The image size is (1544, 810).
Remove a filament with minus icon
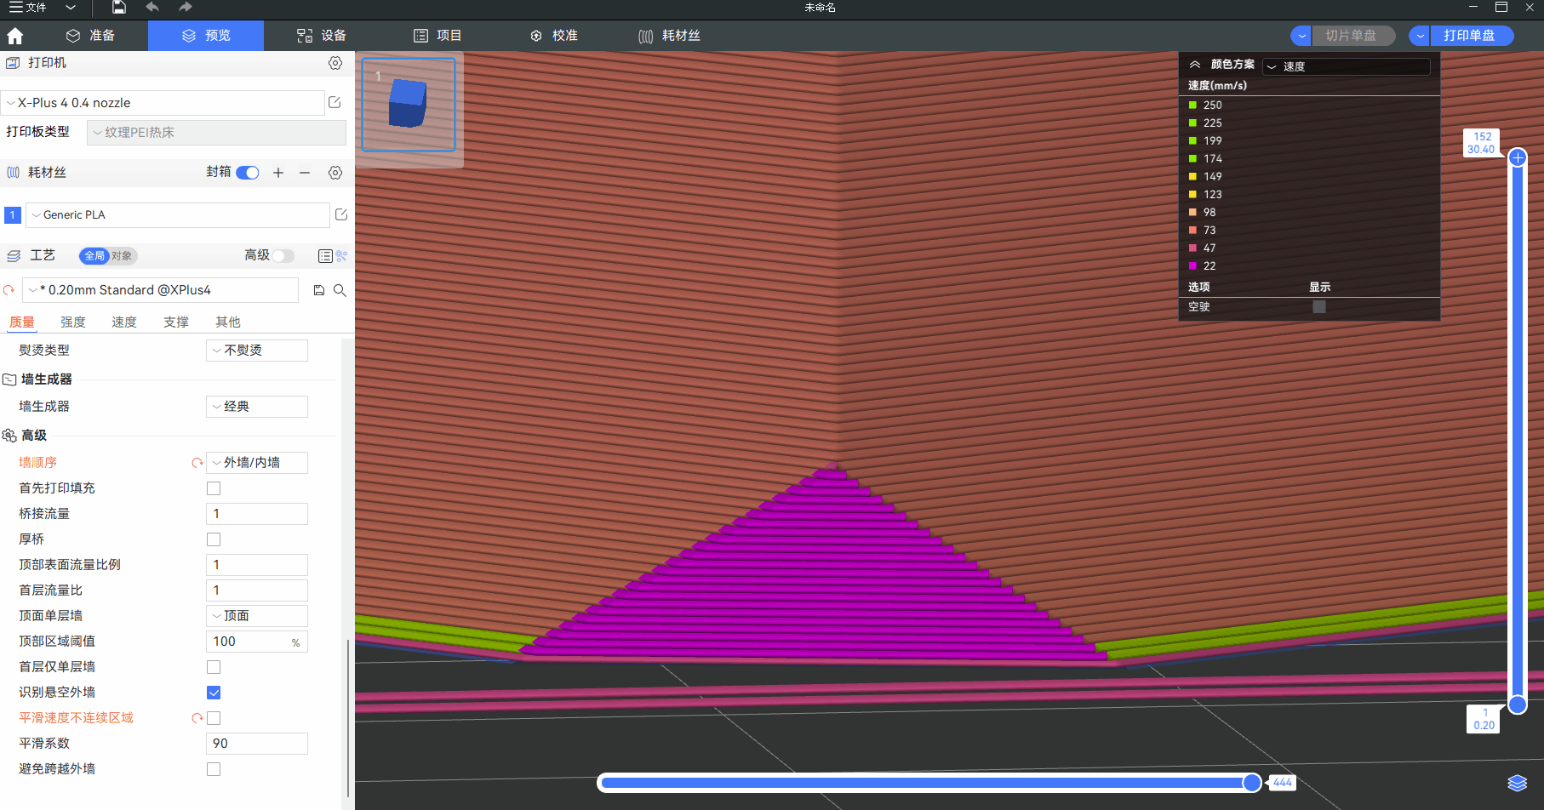pyautogui.click(x=305, y=173)
